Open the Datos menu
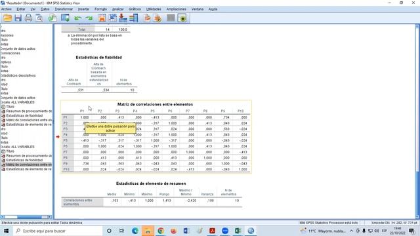420x236 pixels. (45, 9)
